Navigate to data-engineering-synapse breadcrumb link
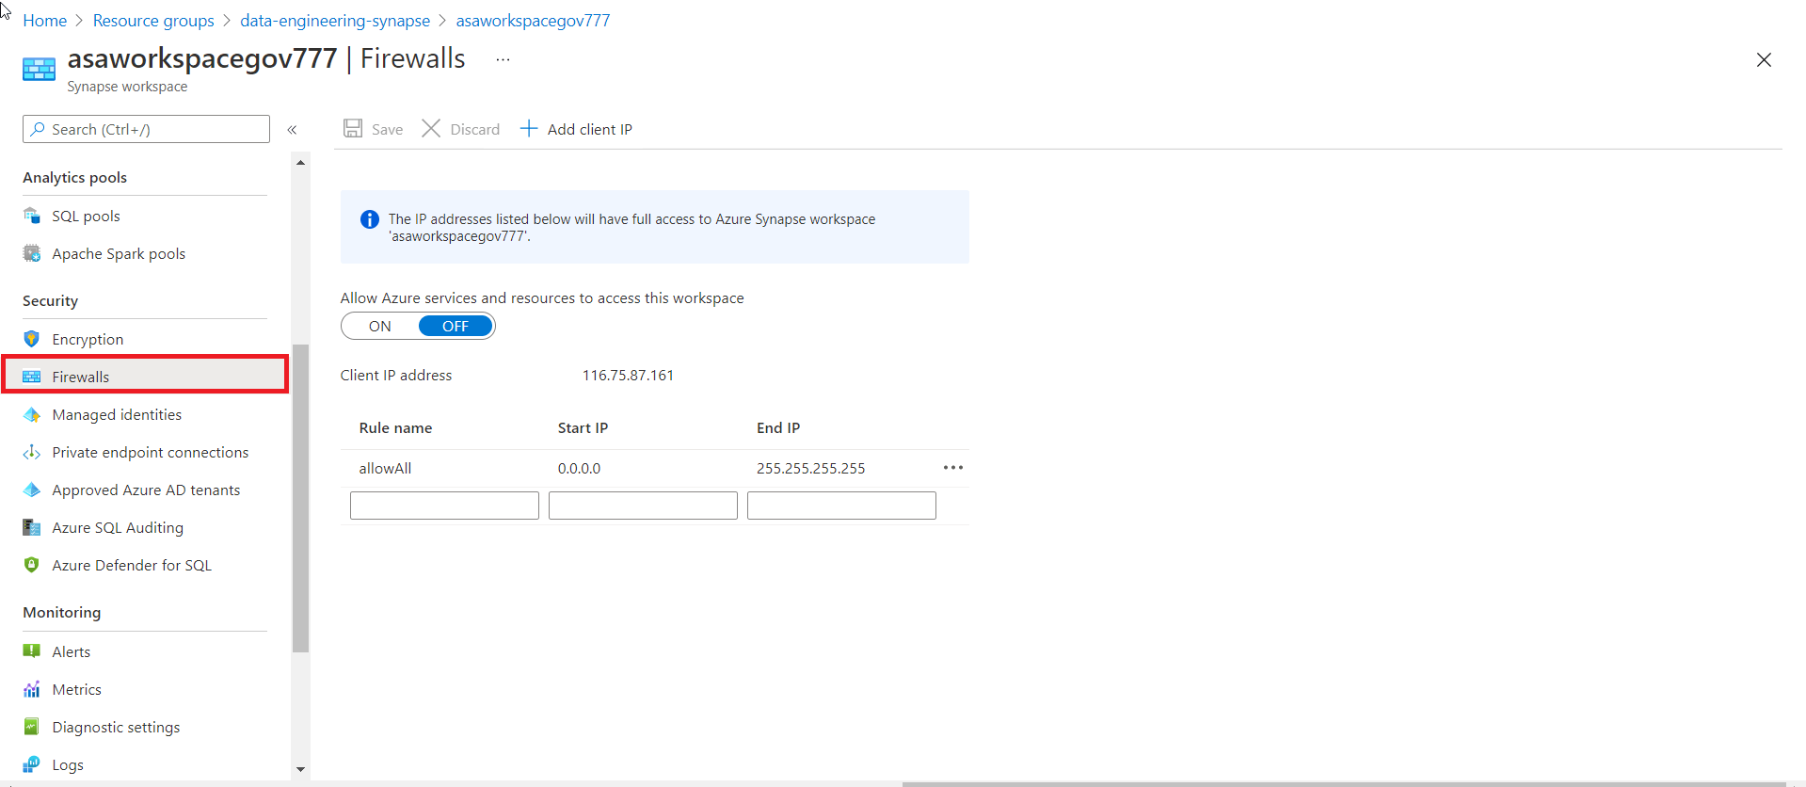 (x=335, y=21)
